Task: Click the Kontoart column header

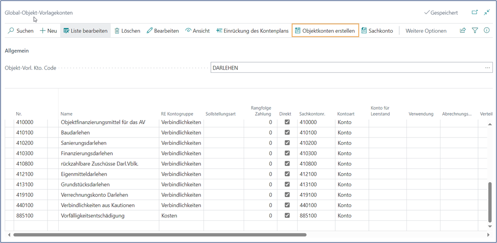Action: pyautogui.click(x=346, y=114)
